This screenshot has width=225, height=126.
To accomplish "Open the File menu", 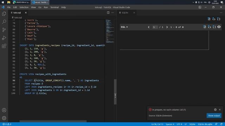I will [x=9, y=7].
